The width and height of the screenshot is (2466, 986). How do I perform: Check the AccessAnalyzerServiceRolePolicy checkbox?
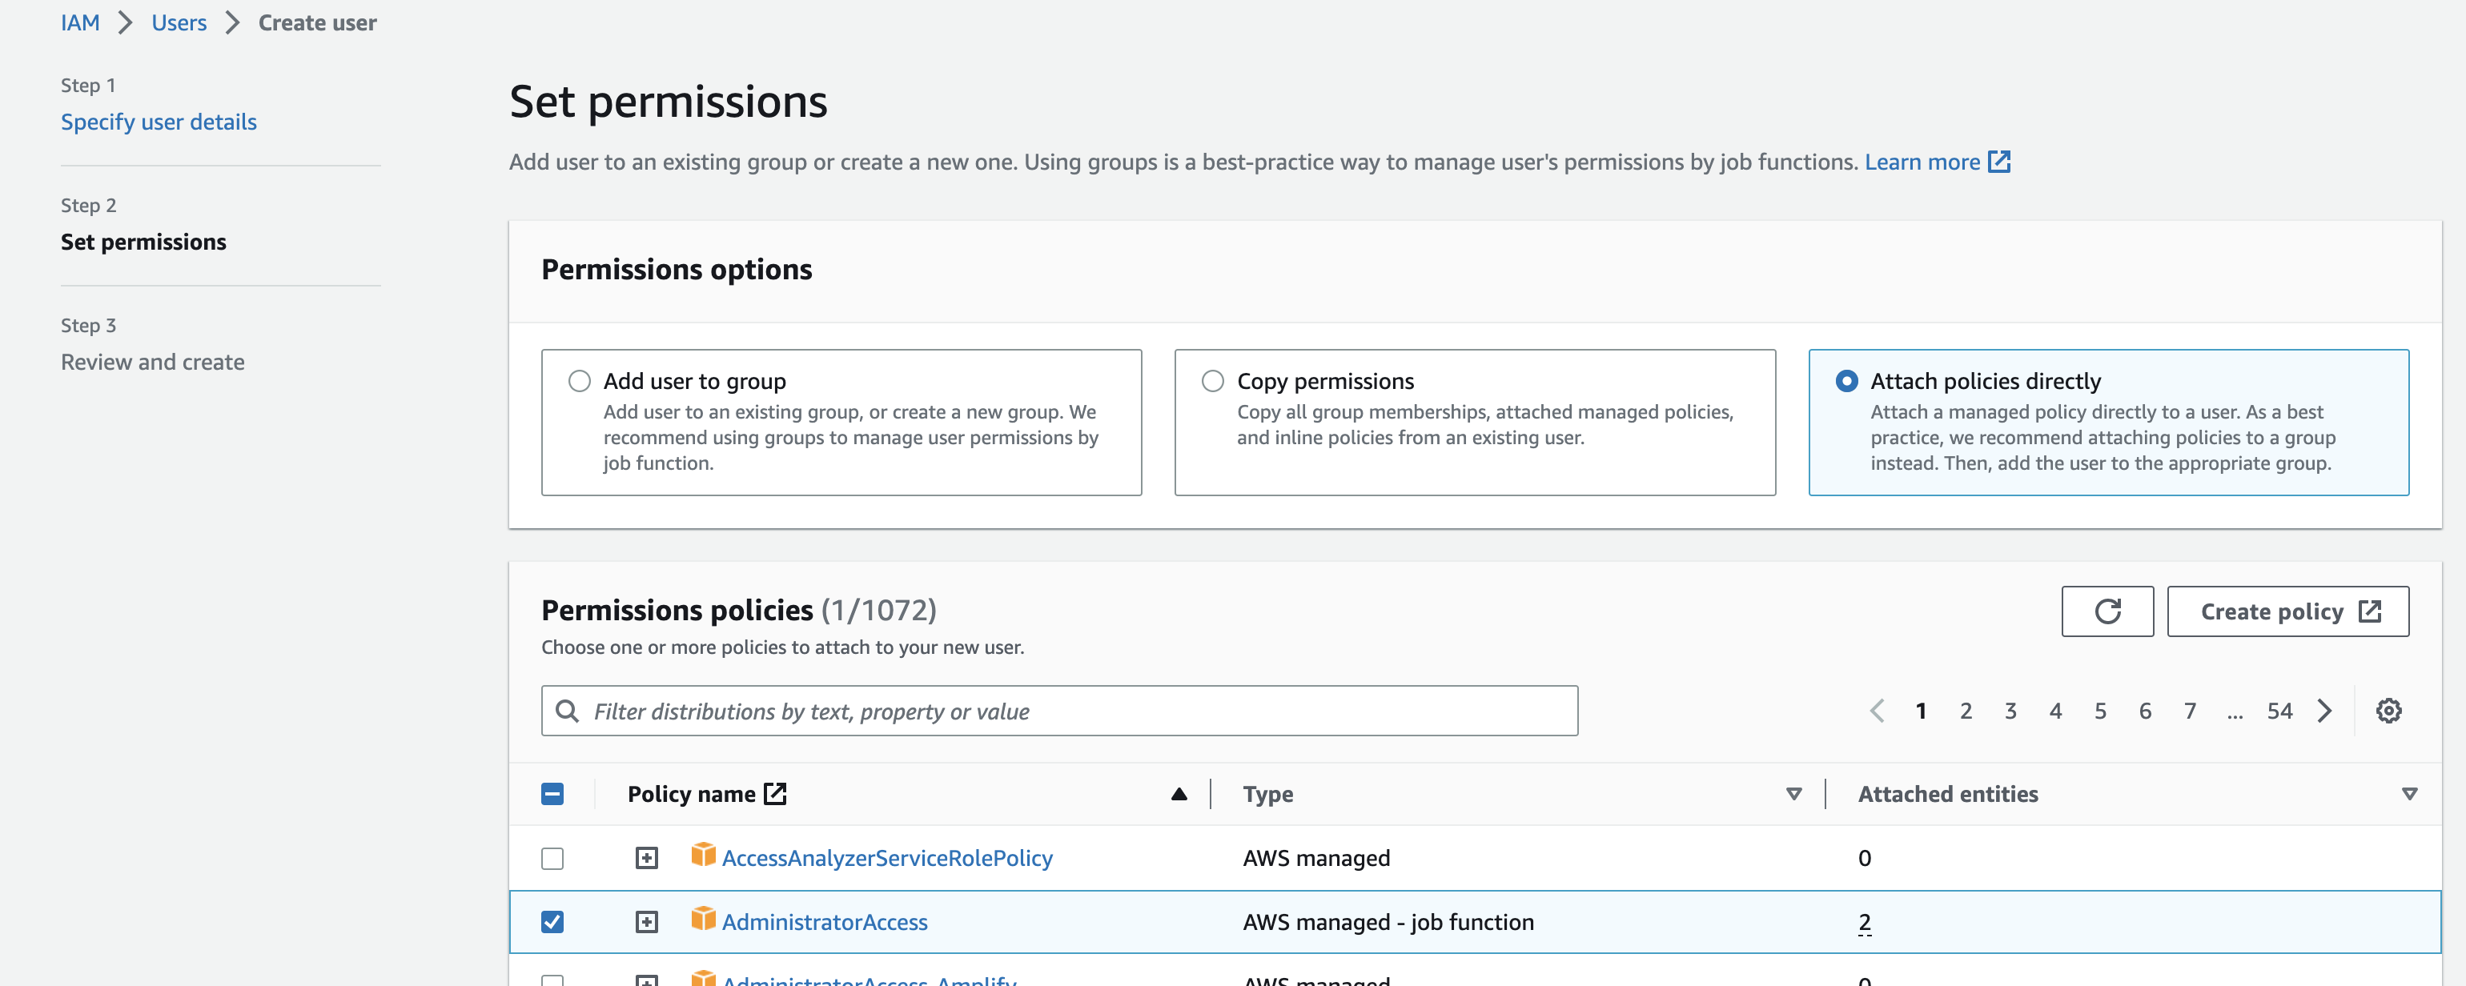click(552, 858)
